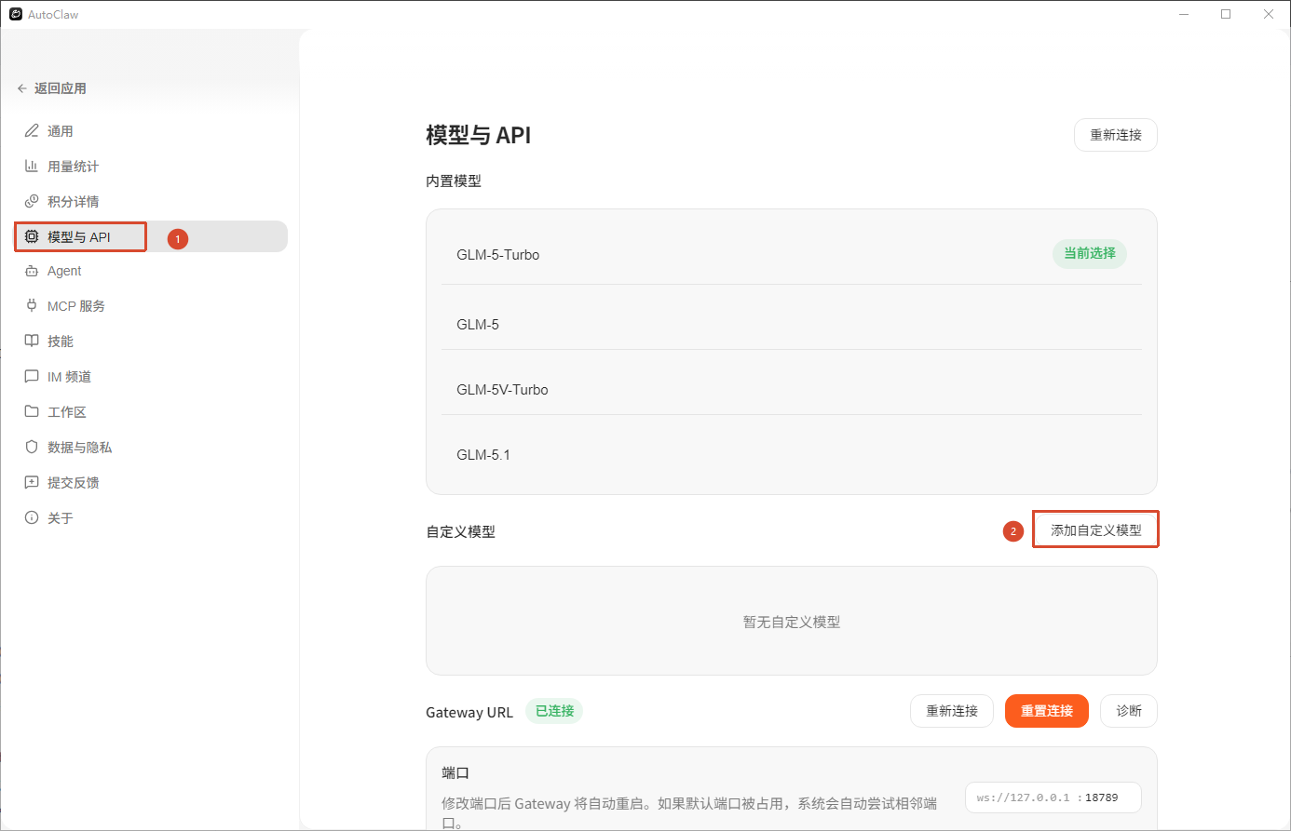Open the 工作区 settings
Viewport: 1291px width, 831px height.
pyautogui.click(x=151, y=412)
